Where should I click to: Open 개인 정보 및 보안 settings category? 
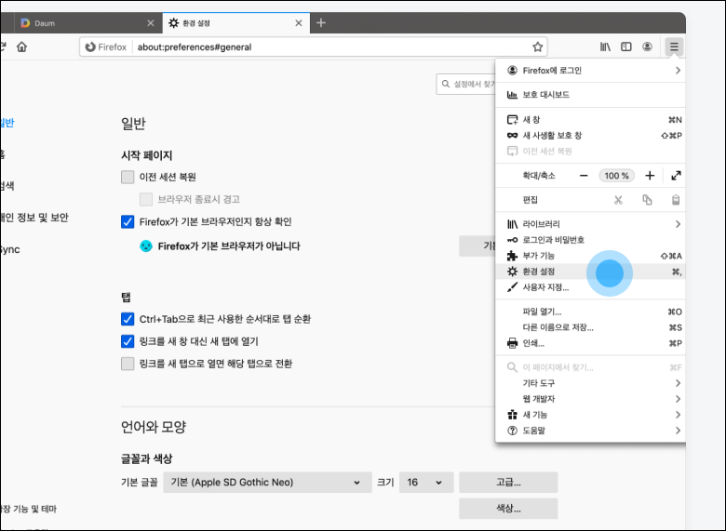click(34, 218)
